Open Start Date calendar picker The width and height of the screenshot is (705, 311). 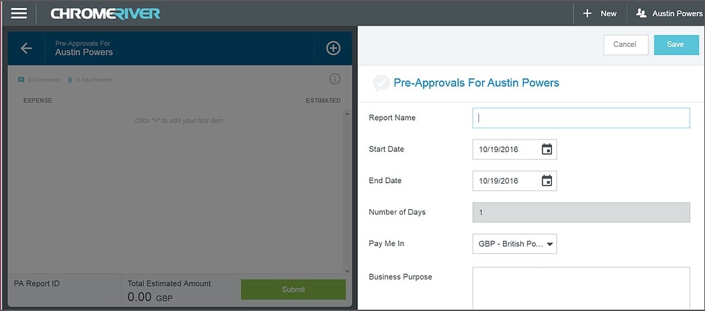pos(547,149)
